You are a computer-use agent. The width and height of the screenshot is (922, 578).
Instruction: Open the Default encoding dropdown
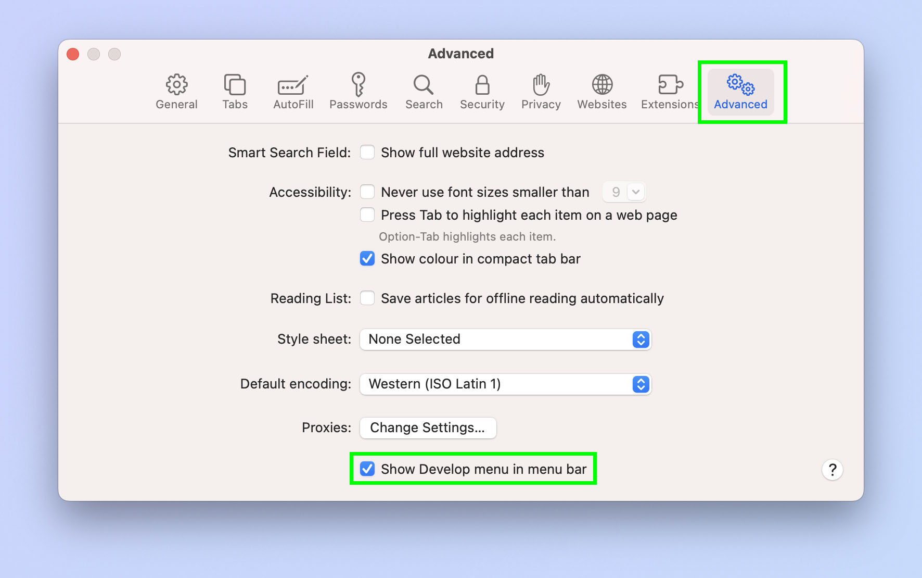[x=505, y=384]
